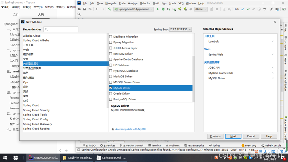Click the Cancel button
This screenshot has width=288, height=162.
point(251,136)
